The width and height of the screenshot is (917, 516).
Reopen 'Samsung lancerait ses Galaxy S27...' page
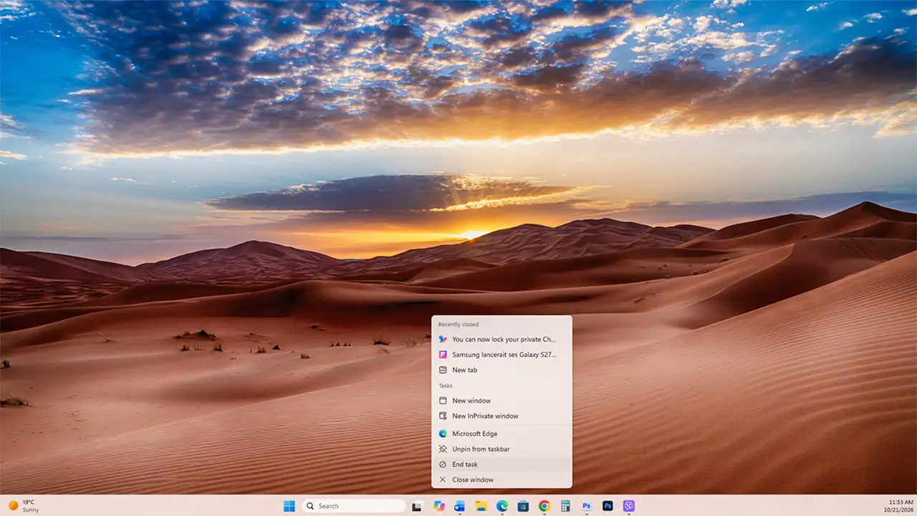(x=501, y=354)
